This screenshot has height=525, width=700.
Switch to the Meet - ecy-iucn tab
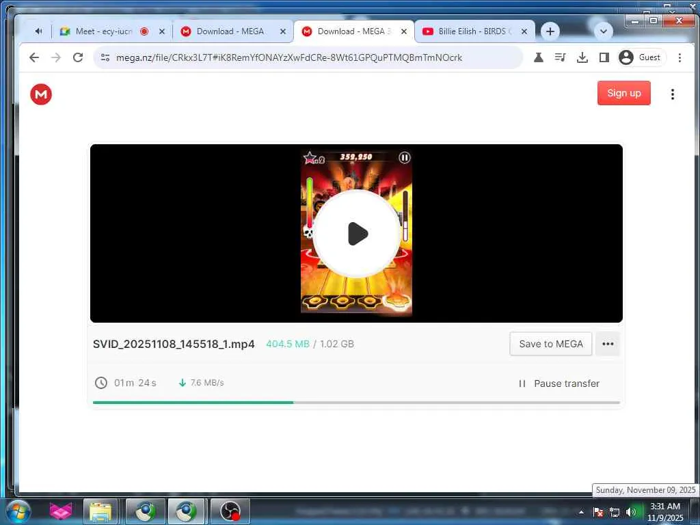click(104, 31)
